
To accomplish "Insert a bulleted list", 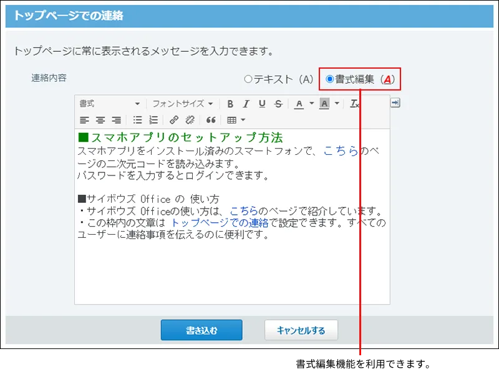I will click(137, 120).
